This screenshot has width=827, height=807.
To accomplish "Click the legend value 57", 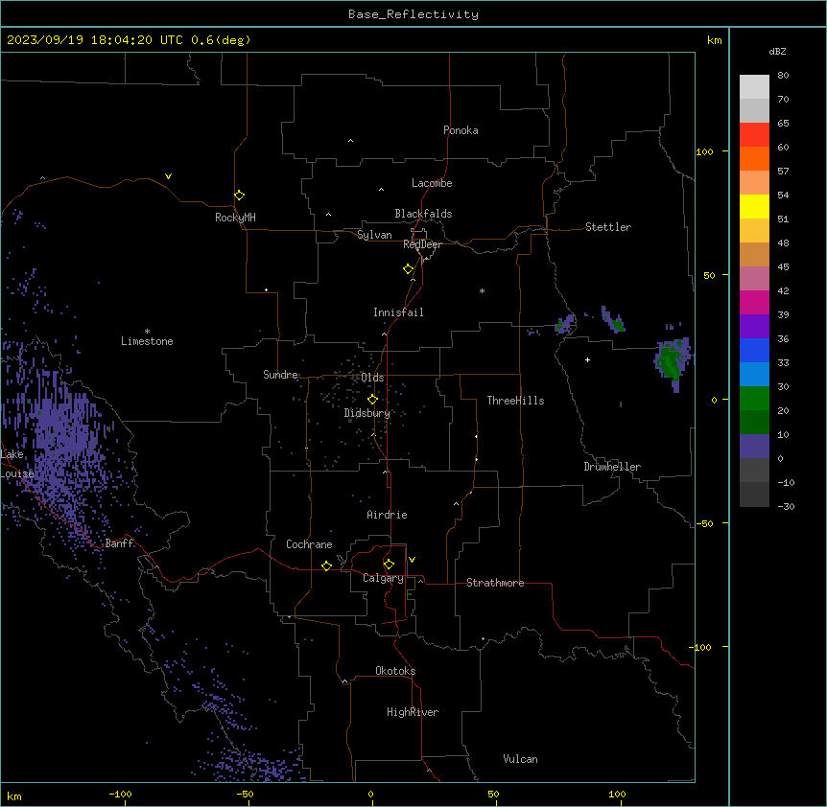I will pyautogui.click(x=783, y=171).
